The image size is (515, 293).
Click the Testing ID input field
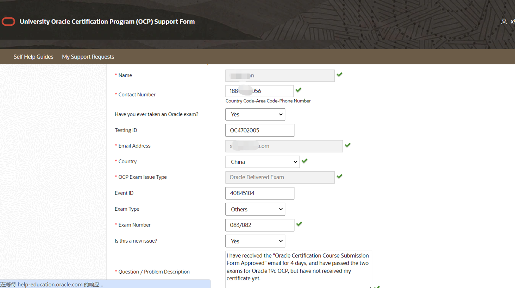260,130
